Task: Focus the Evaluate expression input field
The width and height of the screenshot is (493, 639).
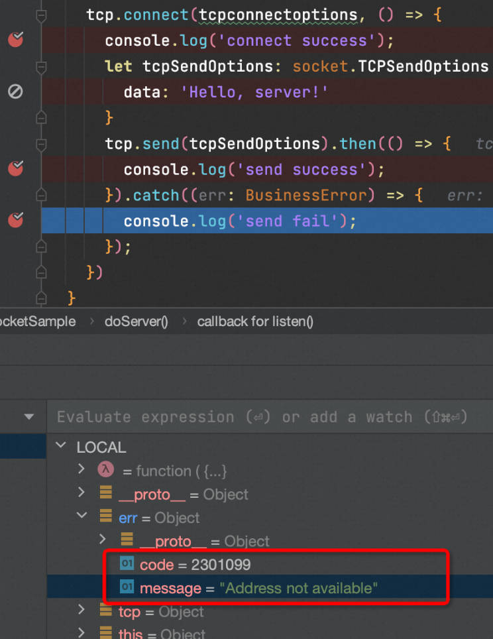Action: (265, 417)
